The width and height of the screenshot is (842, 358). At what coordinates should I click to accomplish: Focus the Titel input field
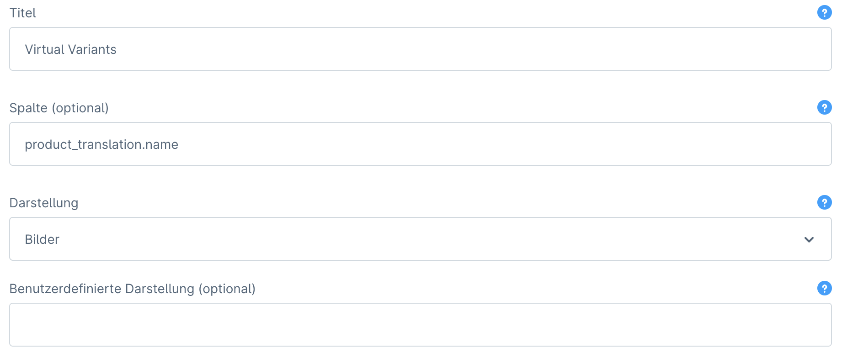tap(420, 49)
